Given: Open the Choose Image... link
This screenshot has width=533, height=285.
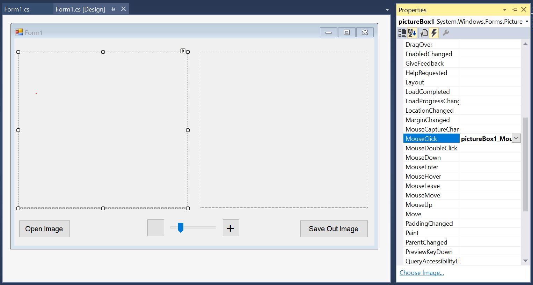Looking at the screenshot, I should tap(421, 272).
